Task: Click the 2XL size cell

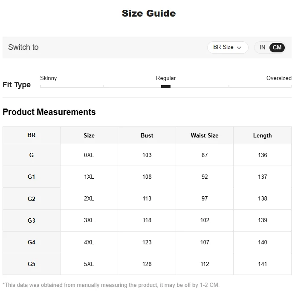Action: coord(89,198)
